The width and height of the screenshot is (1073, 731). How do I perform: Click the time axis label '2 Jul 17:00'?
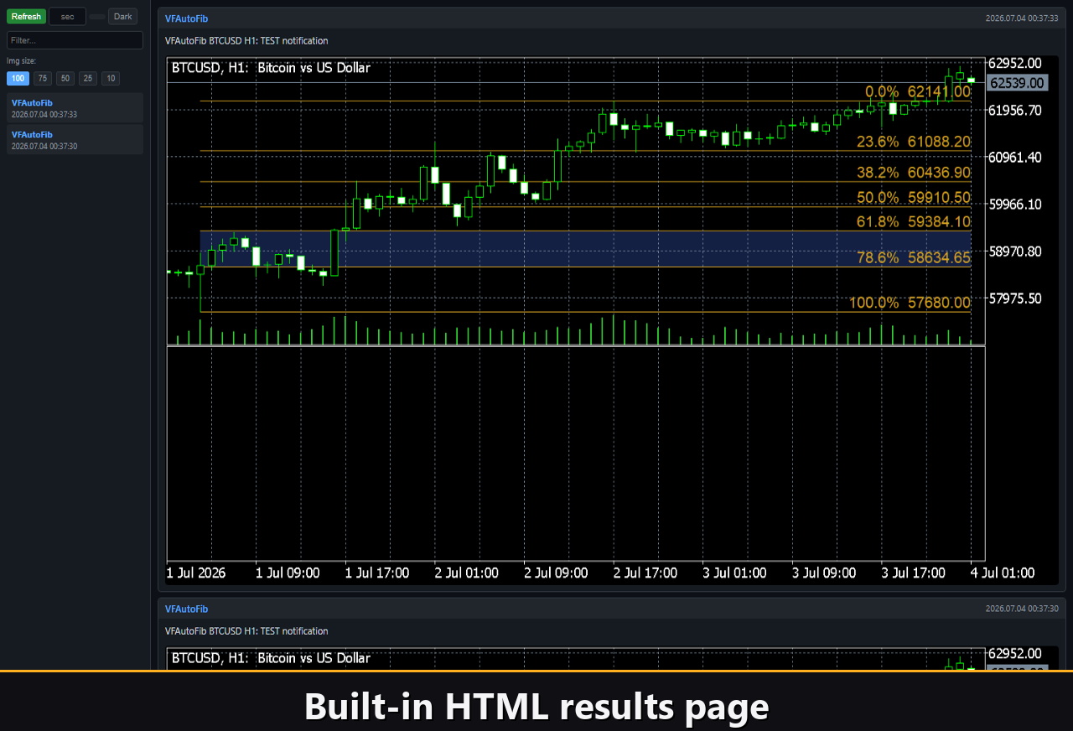tap(645, 573)
